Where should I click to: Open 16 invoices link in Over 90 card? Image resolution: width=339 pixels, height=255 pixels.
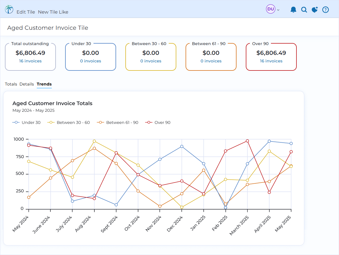271,61
